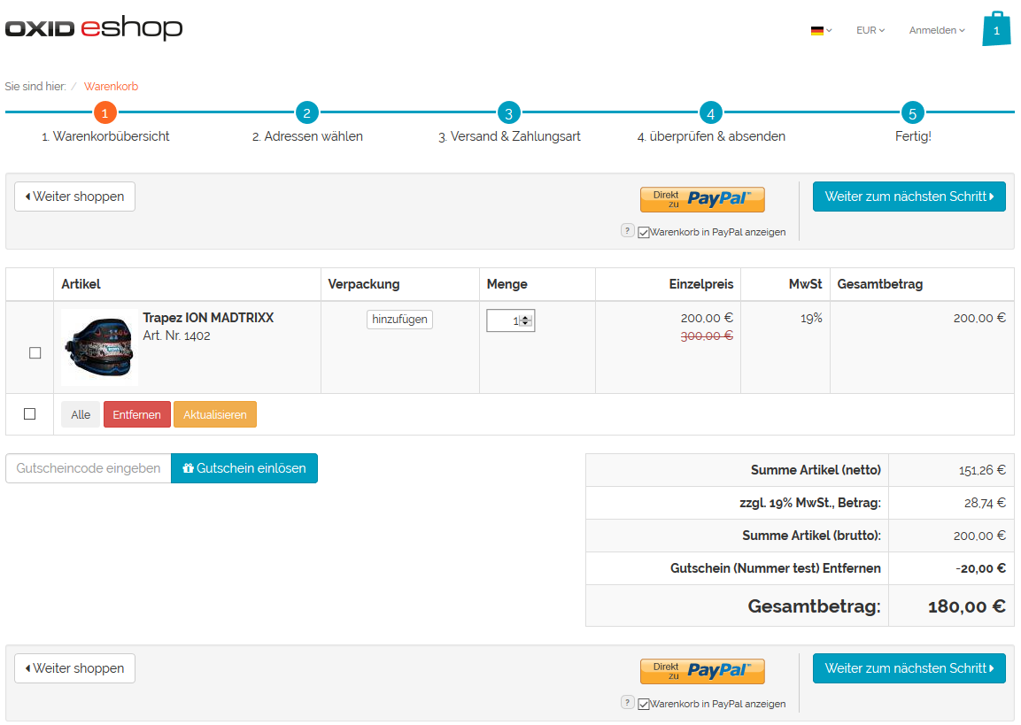Toggle the select-all checkbox beside Alle

[x=29, y=413]
